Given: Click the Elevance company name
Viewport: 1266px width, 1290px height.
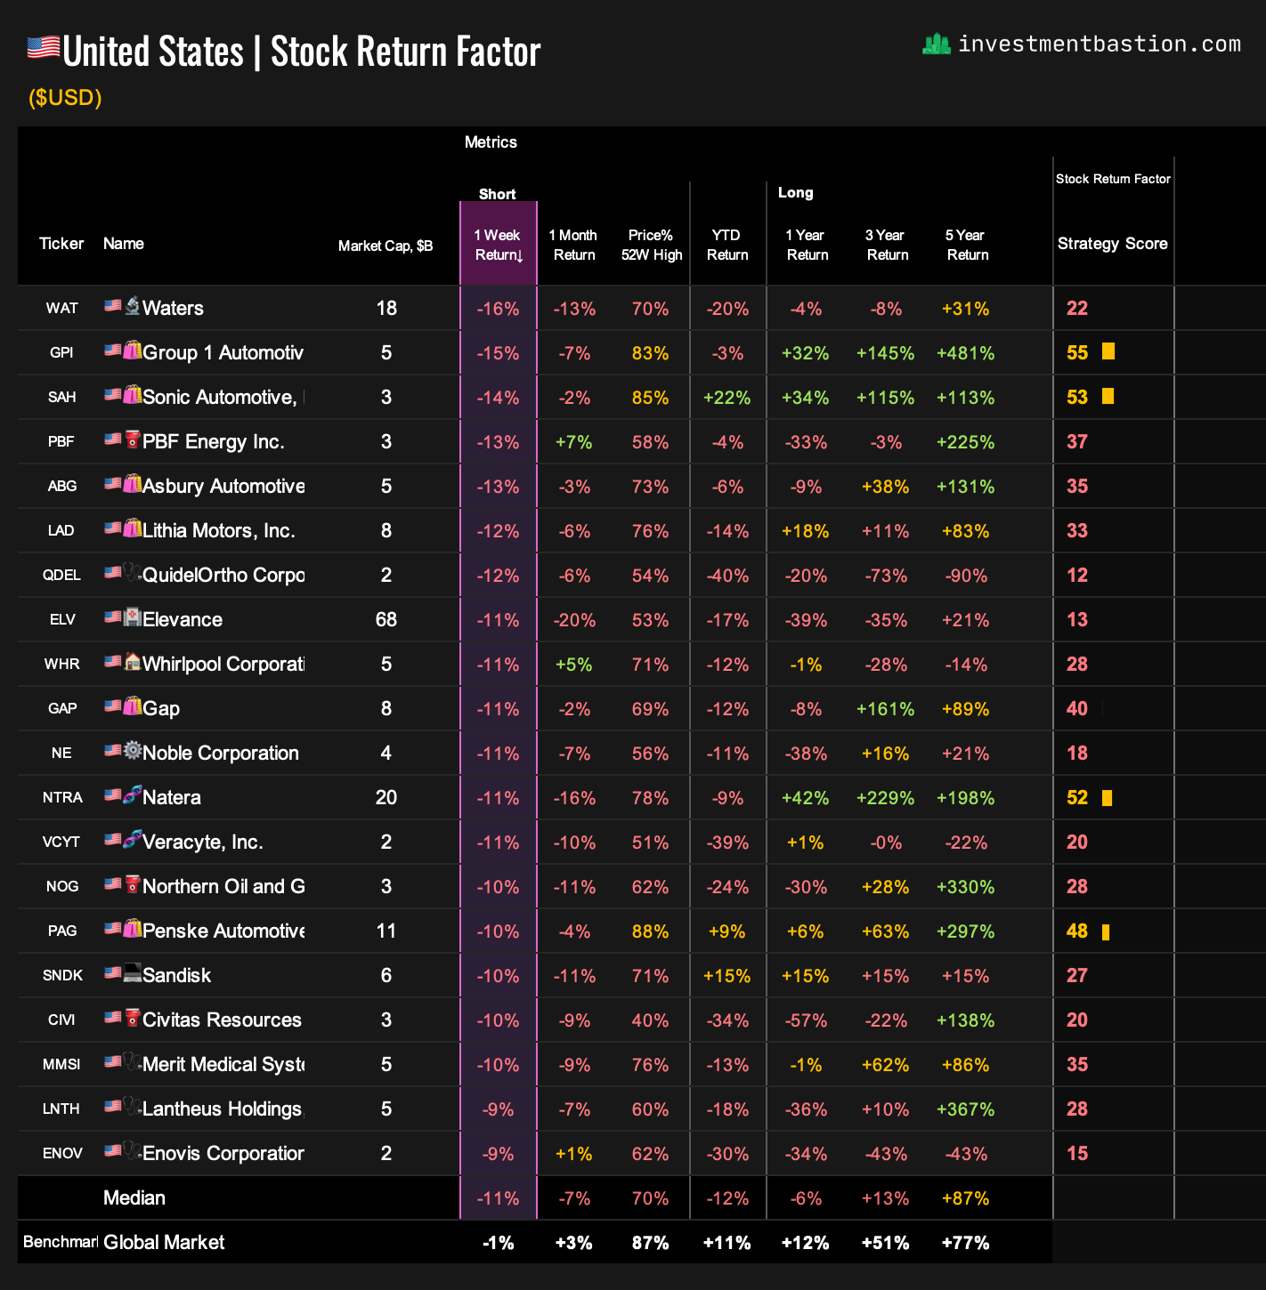Looking at the screenshot, I should pyautogui.click(x=183, y=619).
